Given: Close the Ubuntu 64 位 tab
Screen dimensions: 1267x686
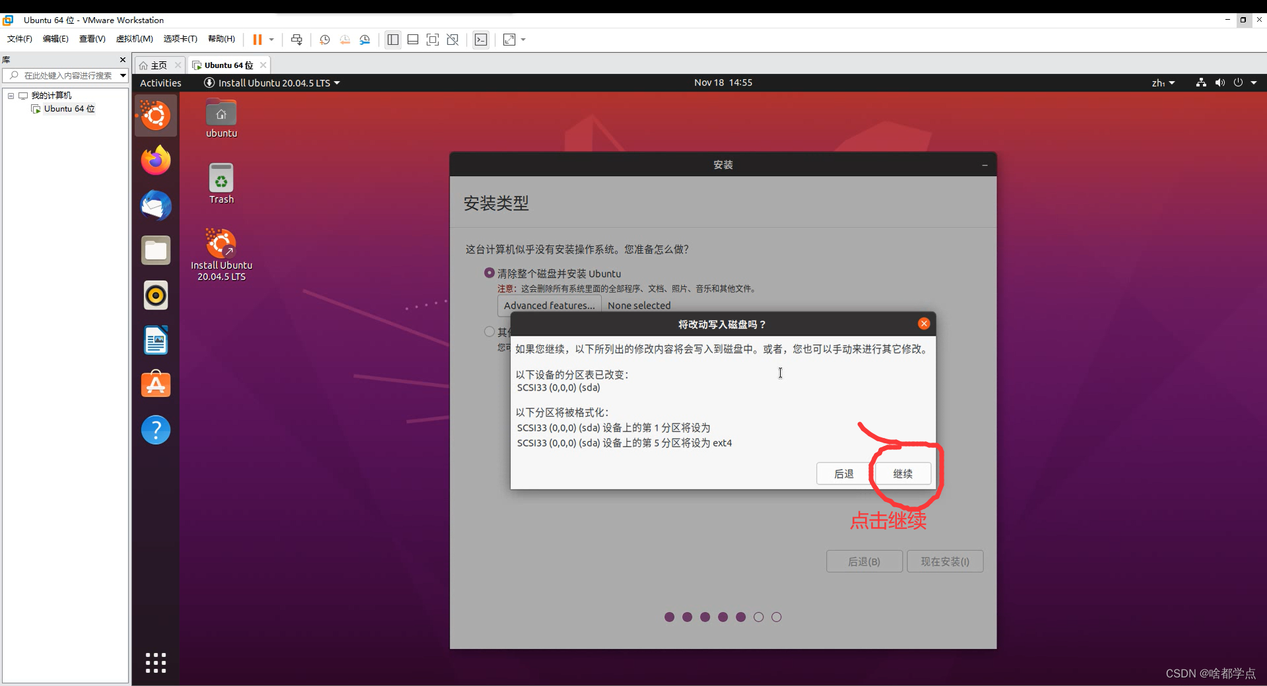Looking at the screenshot, I should point(263,65).
